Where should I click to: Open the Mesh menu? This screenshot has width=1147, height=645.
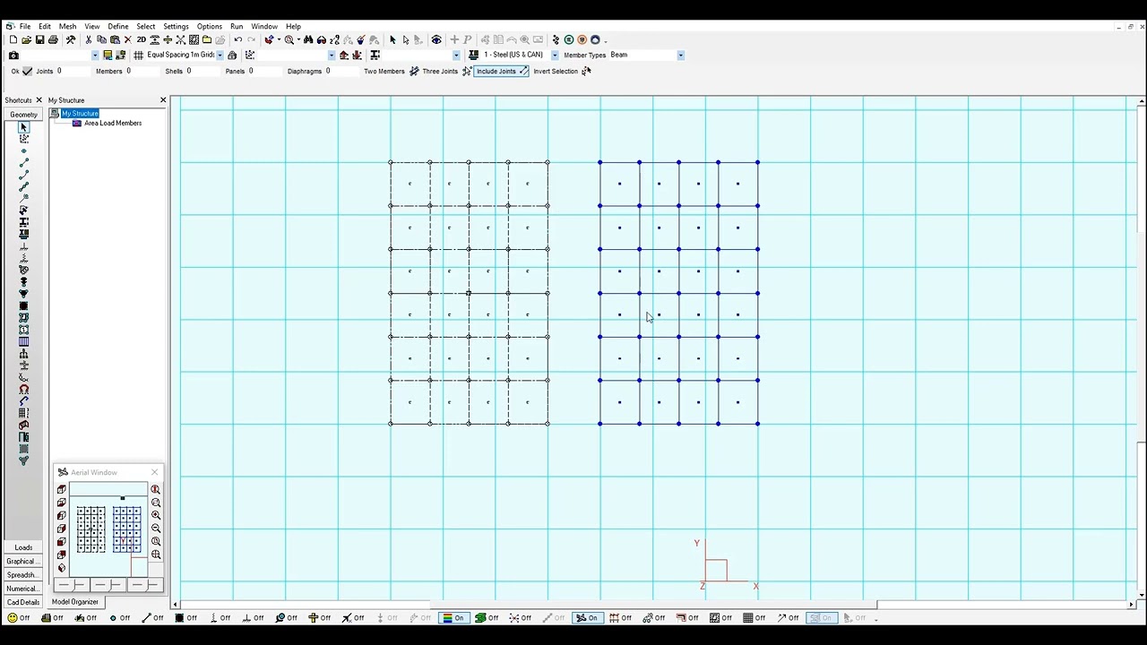point(67,26)
